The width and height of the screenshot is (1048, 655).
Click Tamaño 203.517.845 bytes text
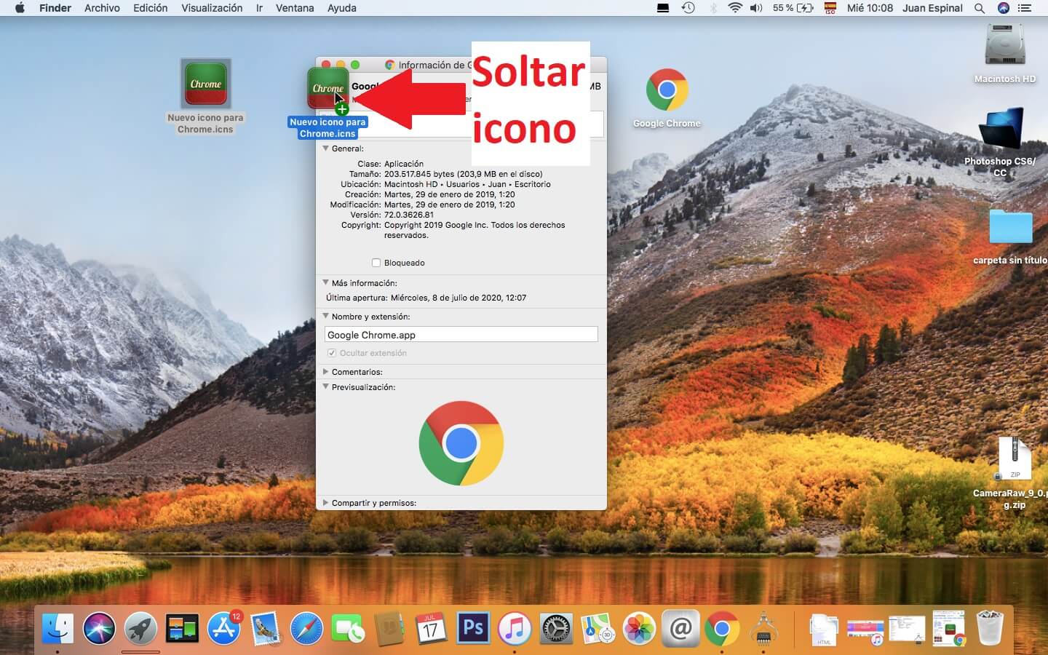pyautogui.click(x=464, y=174)
